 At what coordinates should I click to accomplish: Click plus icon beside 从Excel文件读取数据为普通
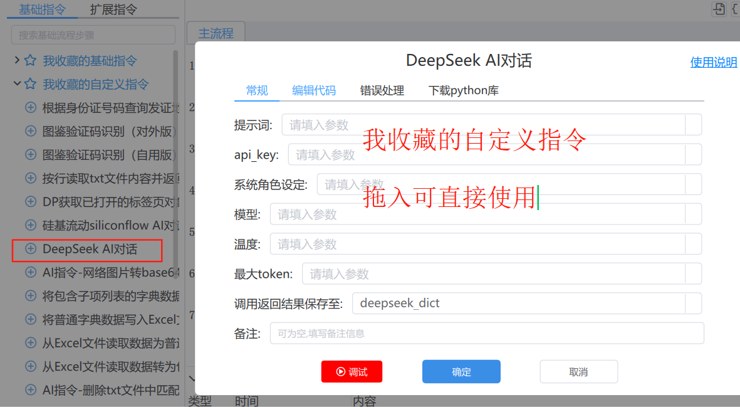point(31,343)
